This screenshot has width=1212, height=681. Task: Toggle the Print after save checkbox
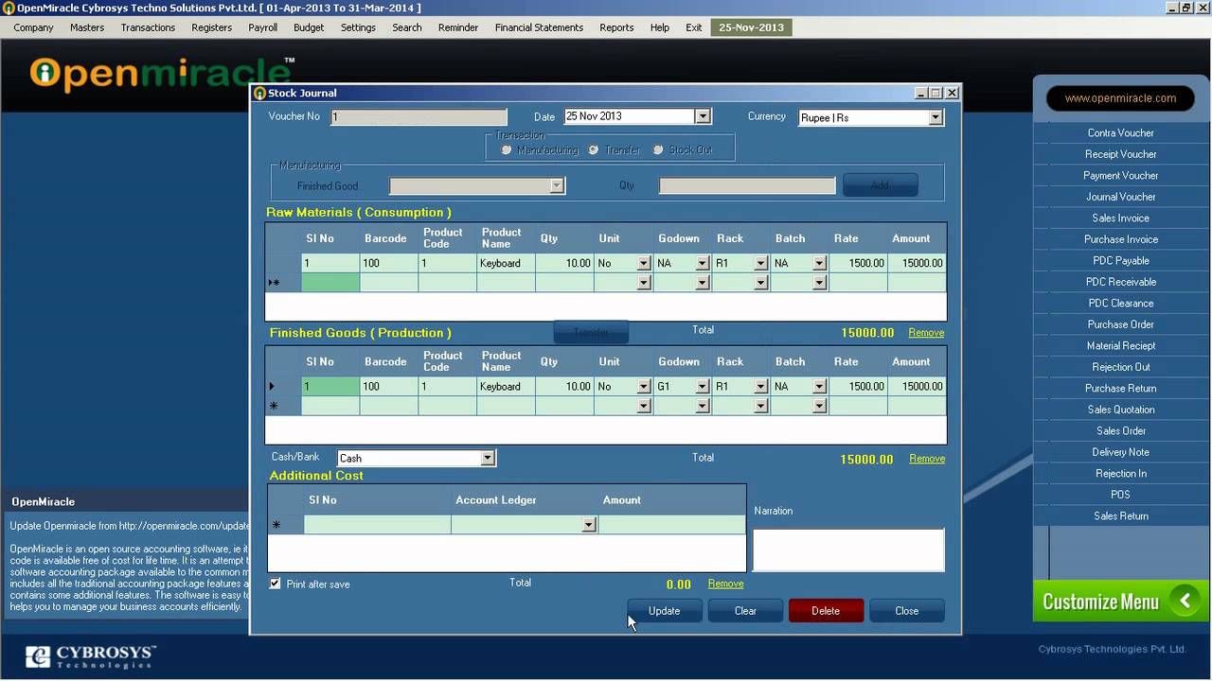click(x=275, y=584)
